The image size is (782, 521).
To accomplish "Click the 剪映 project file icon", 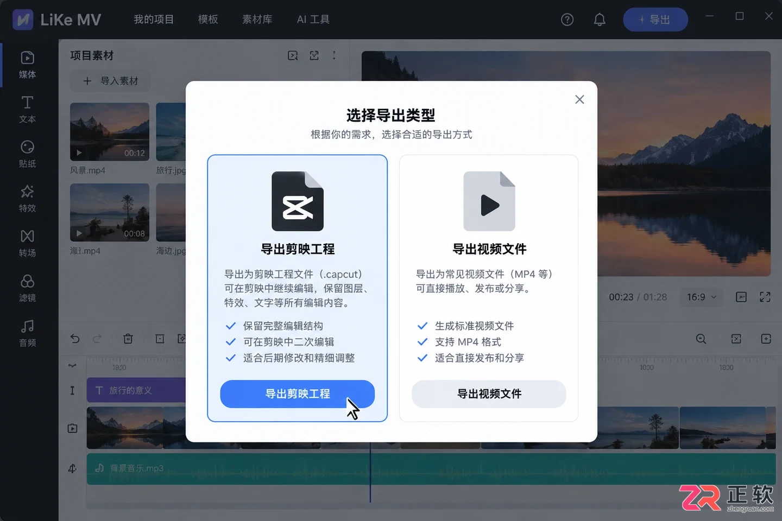I will (298, 201).
